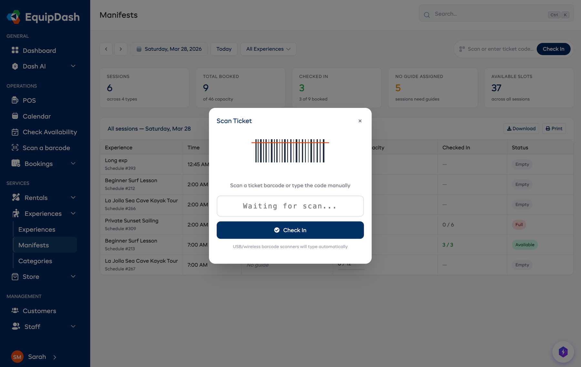Open the All Experiences dropdown
This screenshot has height=367, width=581.
click(268, 49)
